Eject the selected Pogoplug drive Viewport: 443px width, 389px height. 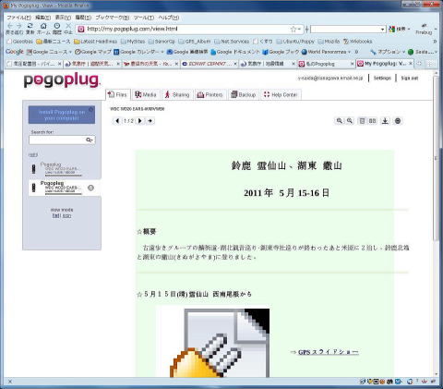(90, 188)
